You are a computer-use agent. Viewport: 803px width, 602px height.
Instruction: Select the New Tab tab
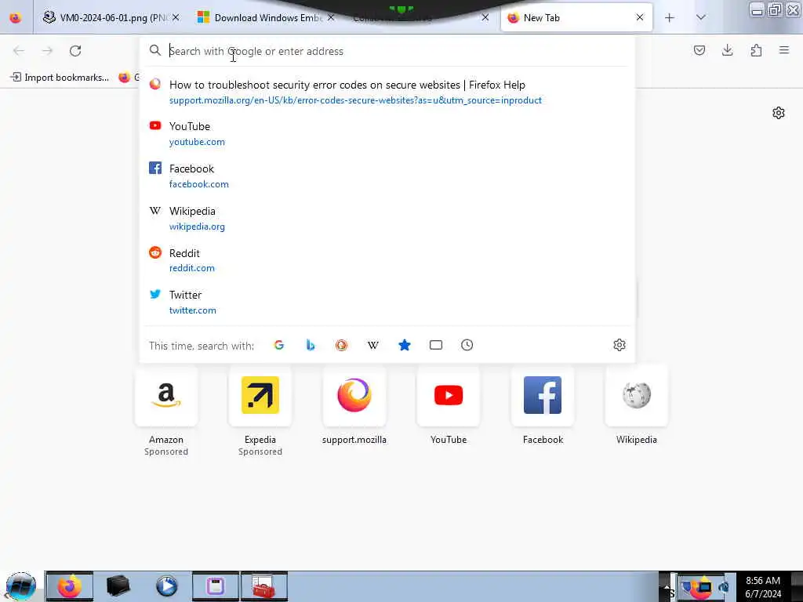point(576,18)
